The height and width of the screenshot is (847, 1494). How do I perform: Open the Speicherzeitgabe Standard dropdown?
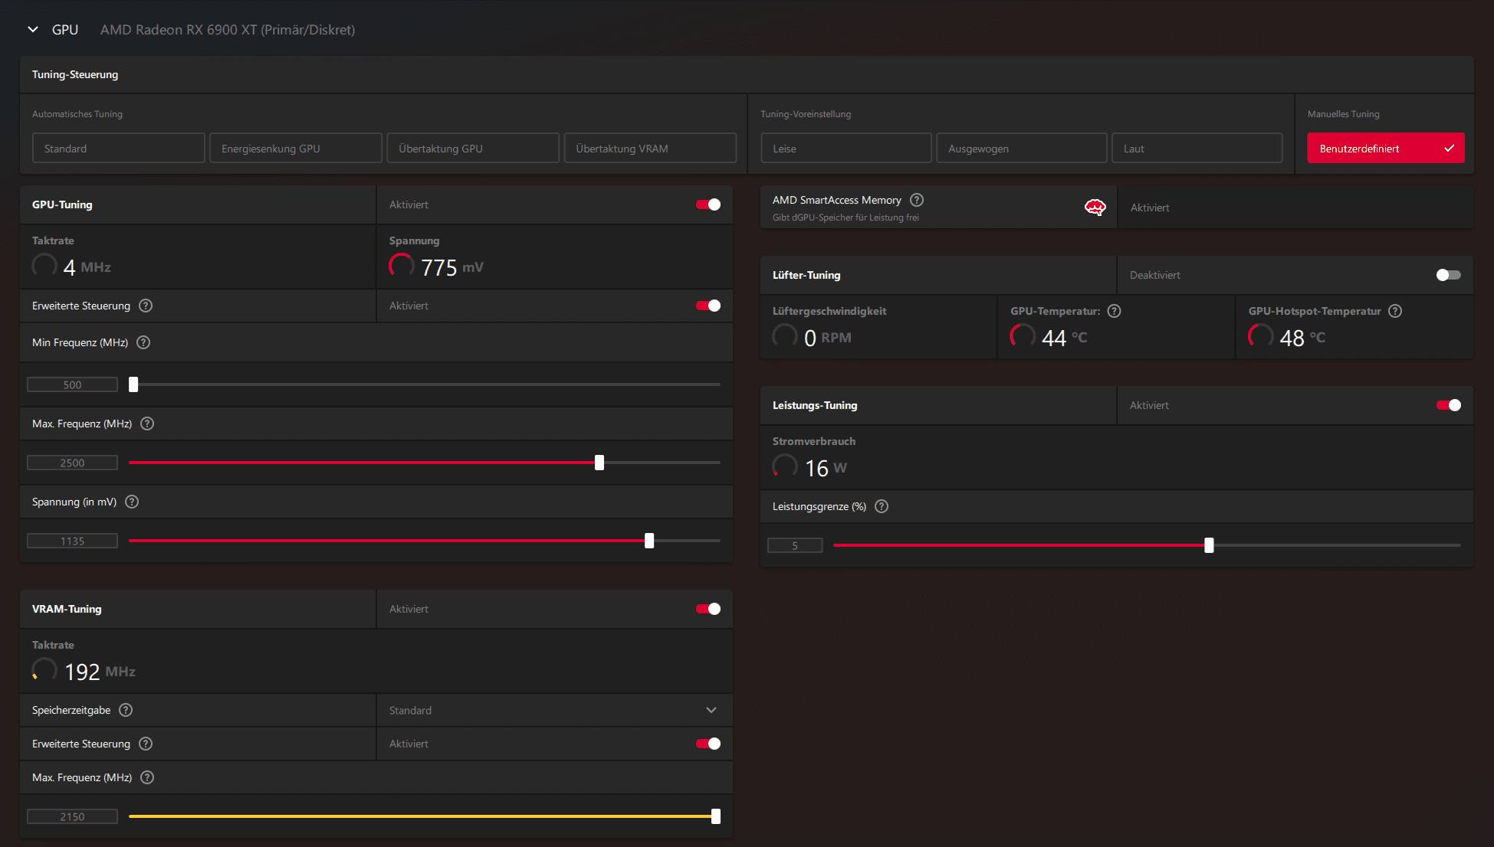(x=553, y=710)
